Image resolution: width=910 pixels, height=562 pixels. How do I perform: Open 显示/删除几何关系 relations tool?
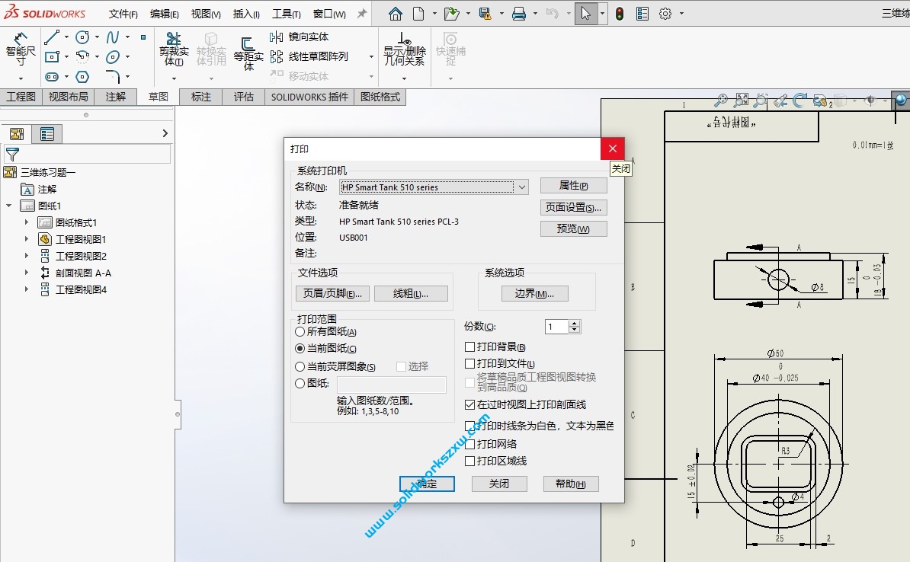click(403, 50)
